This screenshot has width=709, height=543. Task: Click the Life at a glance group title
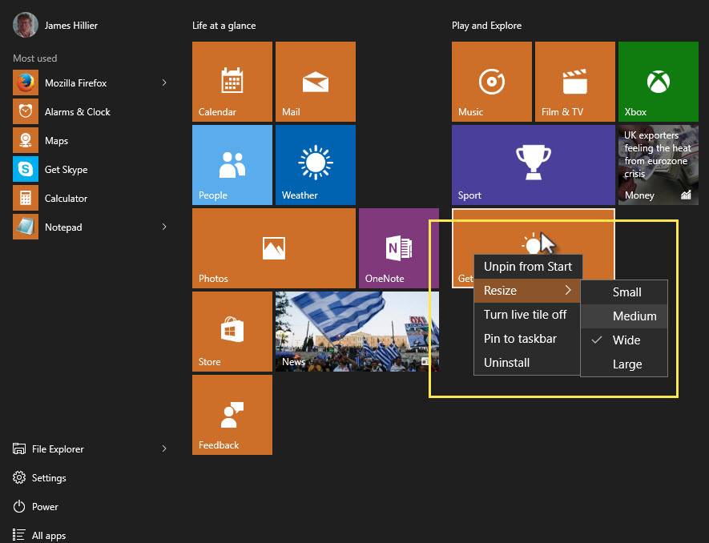coord(224,26)
